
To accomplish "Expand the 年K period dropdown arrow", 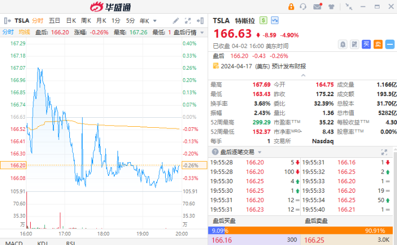I will pos(155,21).
